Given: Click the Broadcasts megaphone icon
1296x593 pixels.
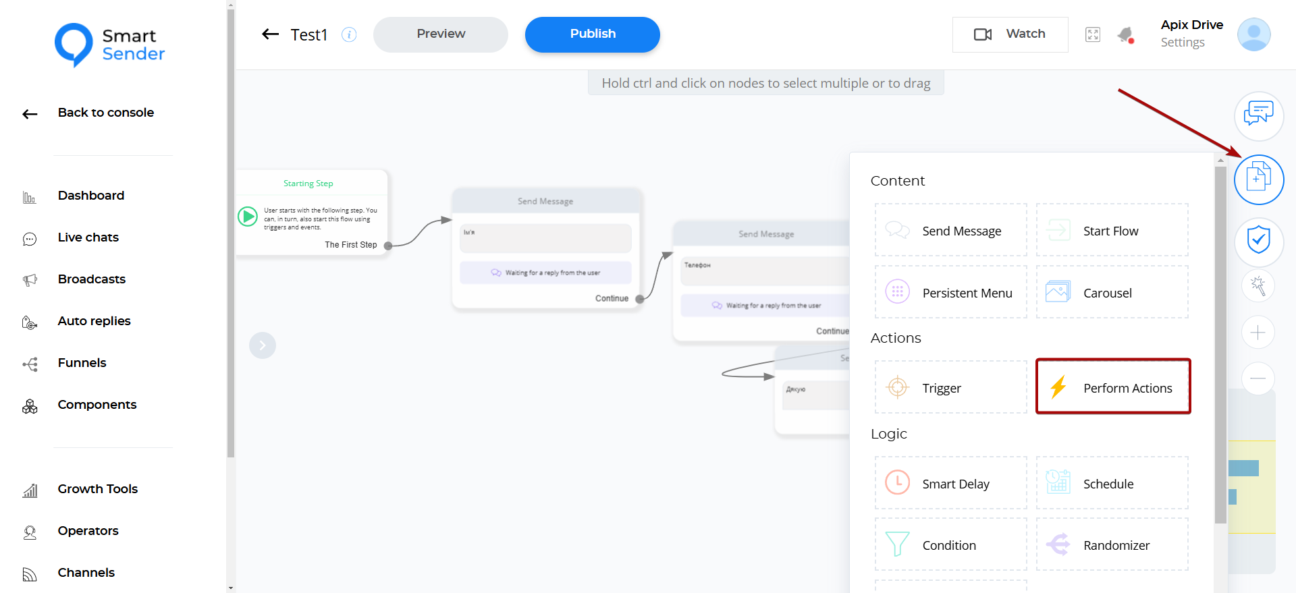Looking at the screenshot, I should [30, 281].
